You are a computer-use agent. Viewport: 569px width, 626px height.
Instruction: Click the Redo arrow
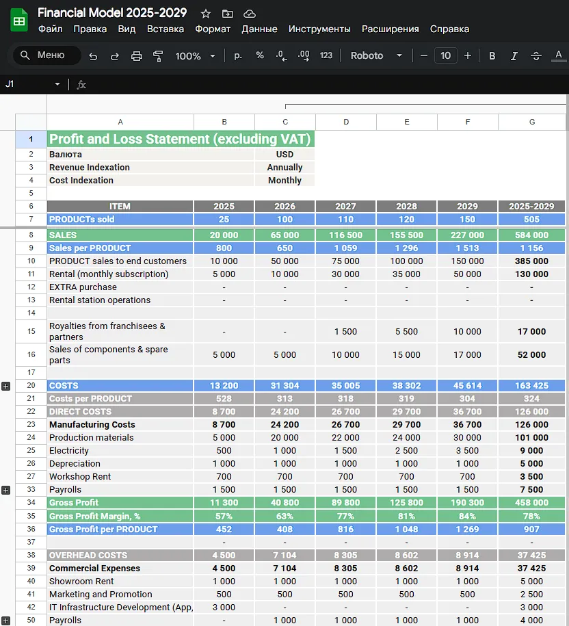tap(114, 56)
